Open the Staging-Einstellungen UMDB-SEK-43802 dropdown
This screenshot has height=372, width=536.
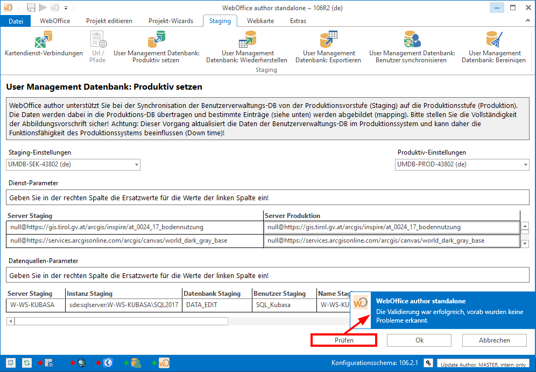(136, 165)
